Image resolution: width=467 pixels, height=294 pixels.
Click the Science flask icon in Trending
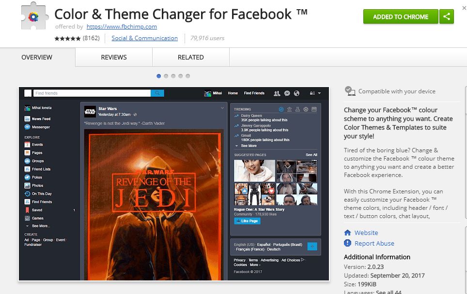point(297,109)
